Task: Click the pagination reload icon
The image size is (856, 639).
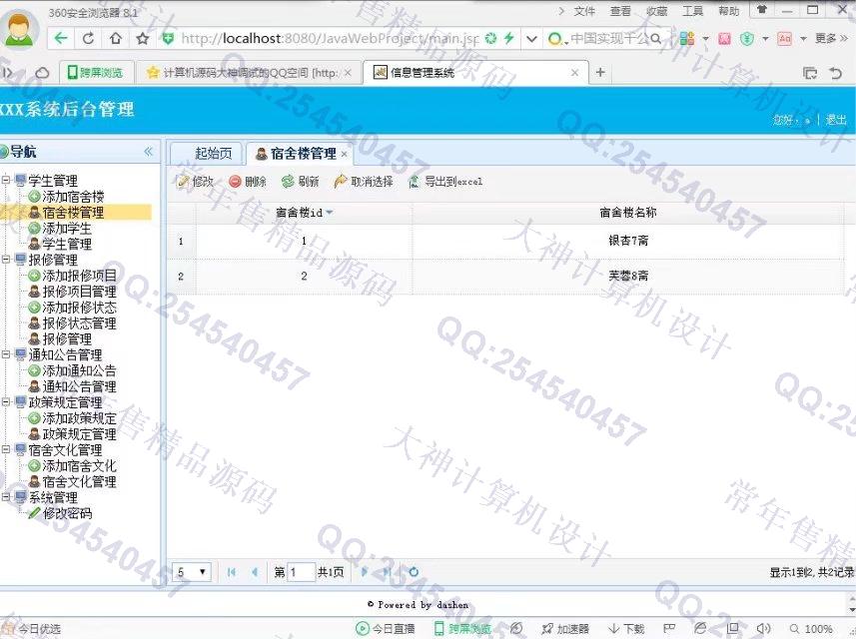Action: click(414, 572)
